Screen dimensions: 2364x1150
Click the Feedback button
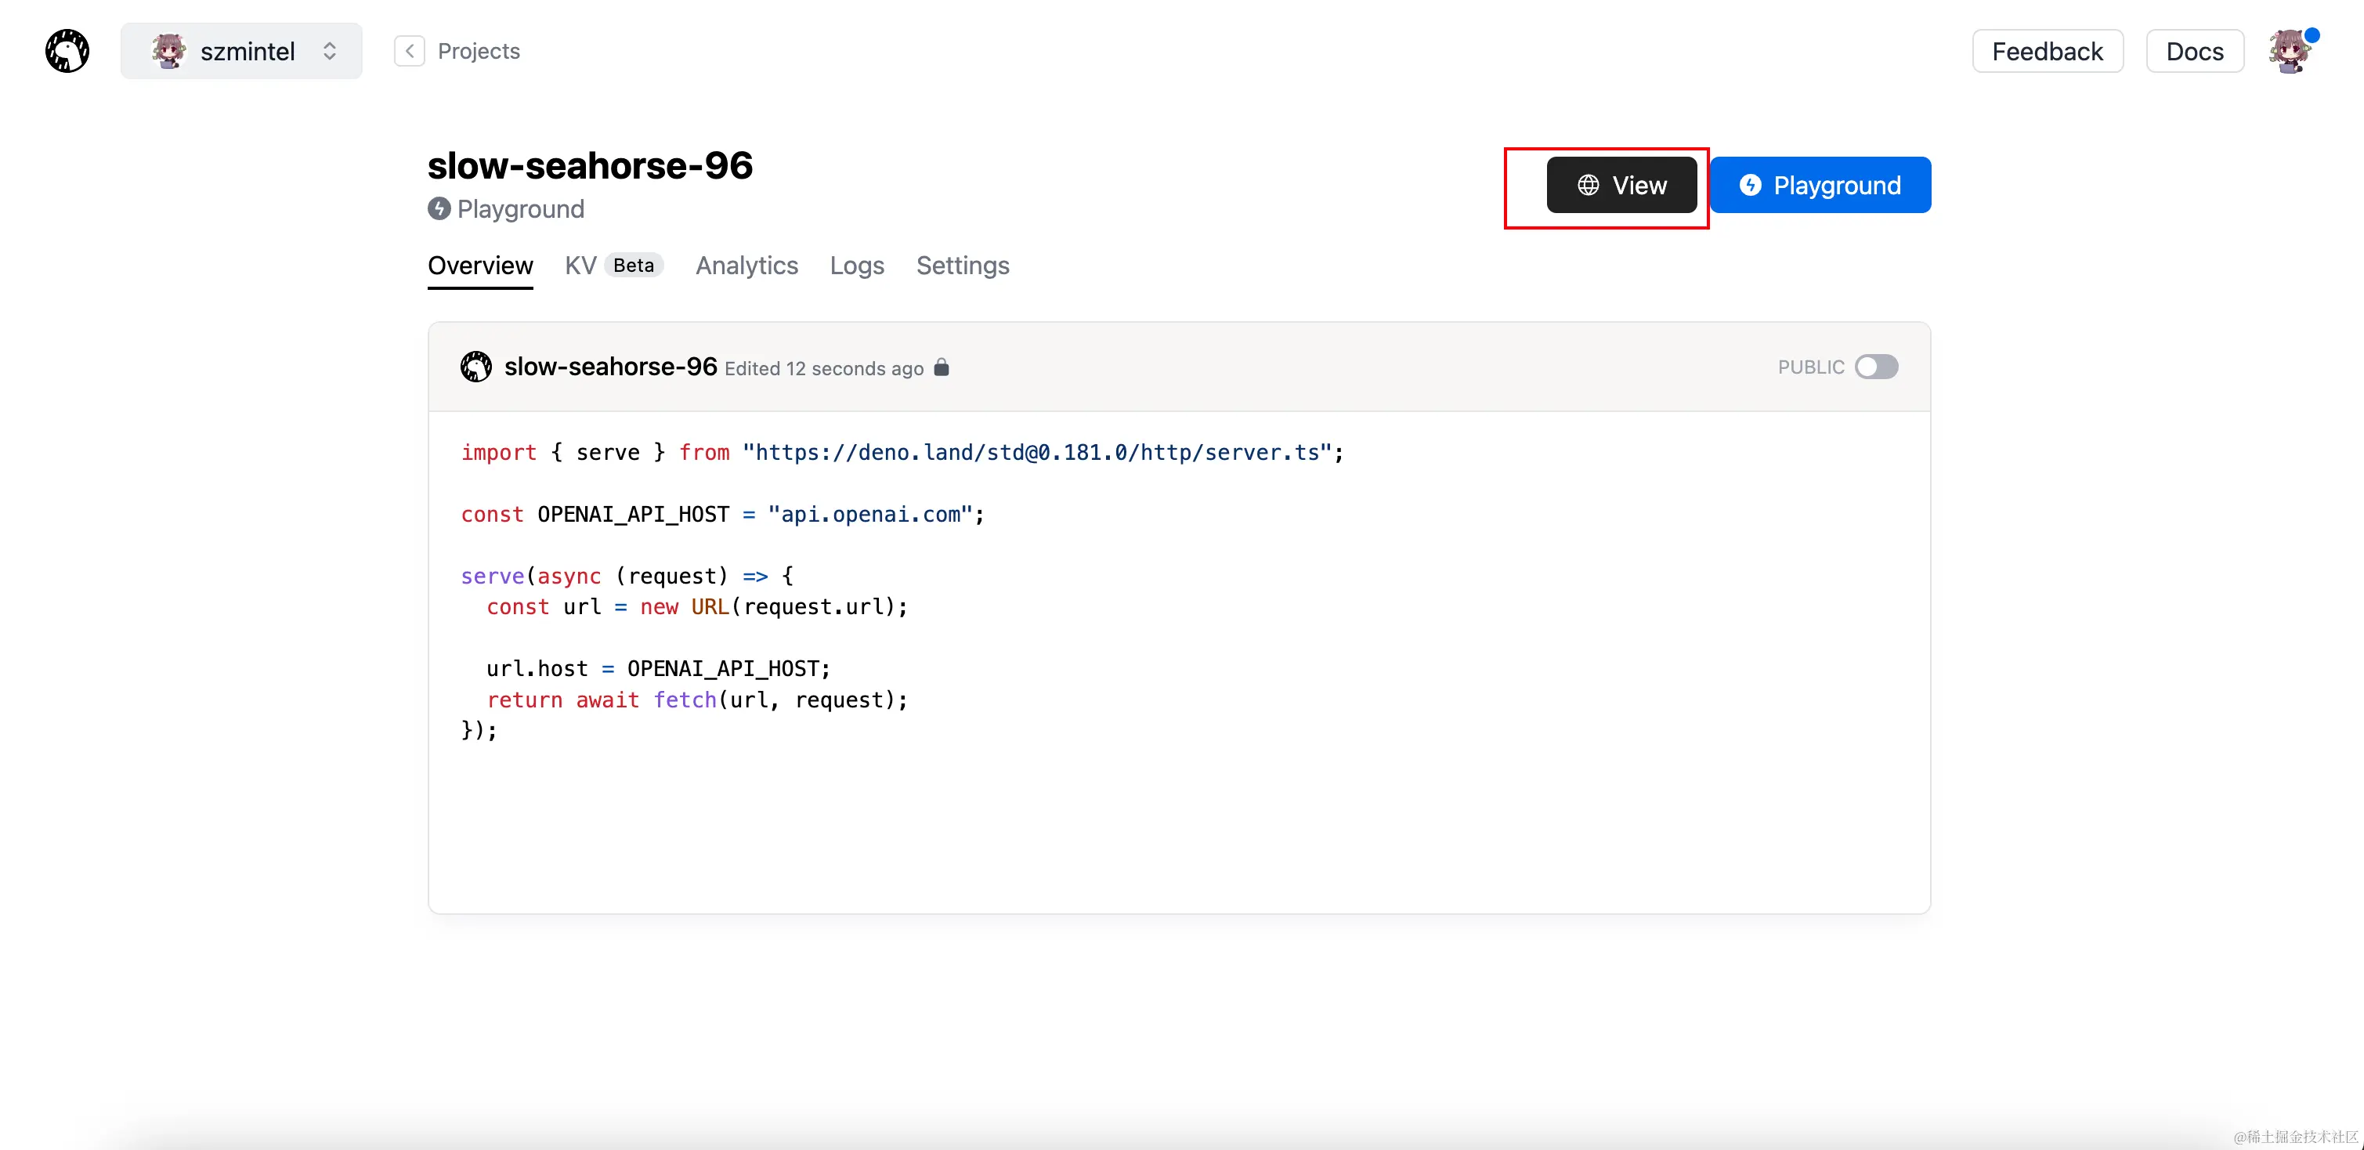coord(2047,52)
